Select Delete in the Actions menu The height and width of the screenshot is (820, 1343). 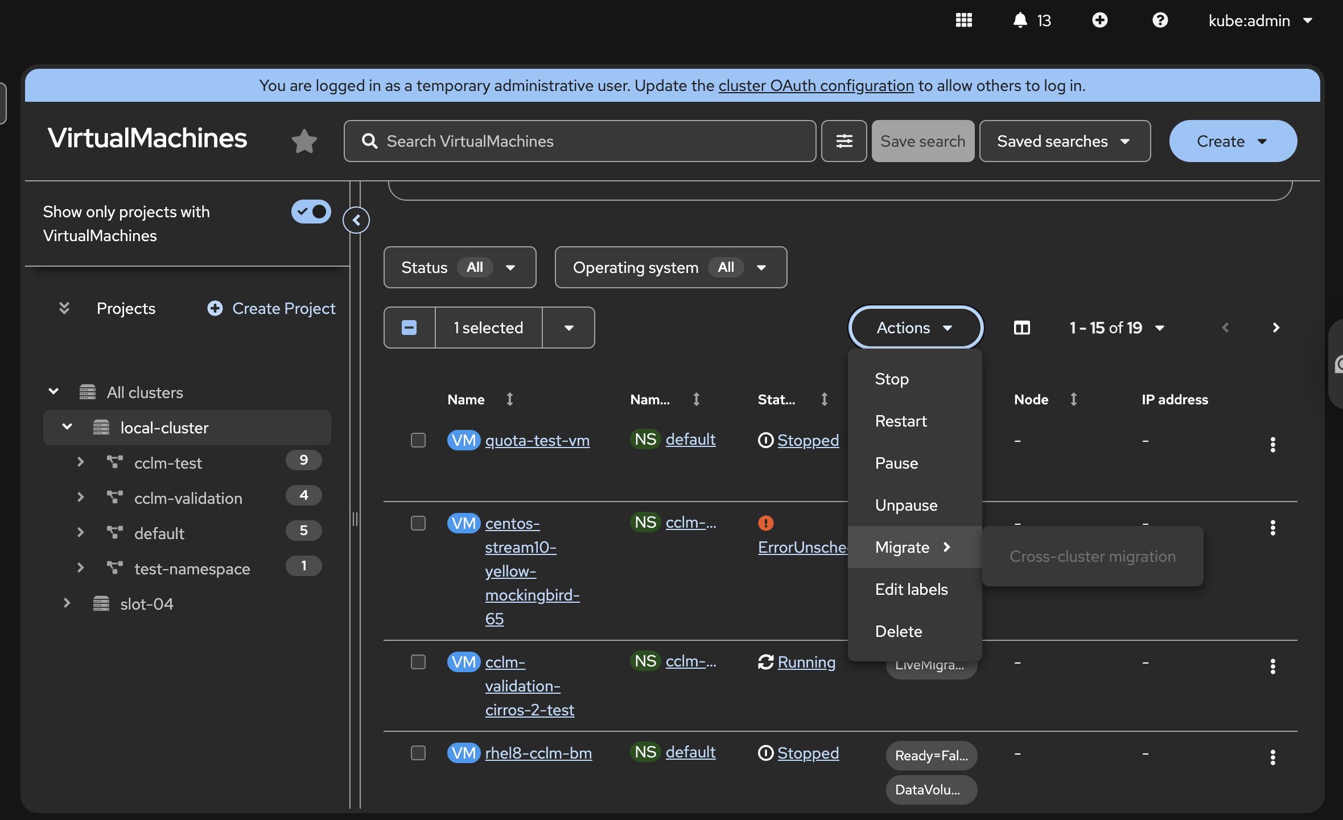[898, 631]
